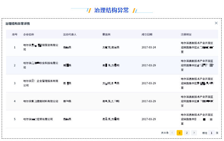
Task: Close the 治理结构异常详情 dialog
Action: pos(216,23)
